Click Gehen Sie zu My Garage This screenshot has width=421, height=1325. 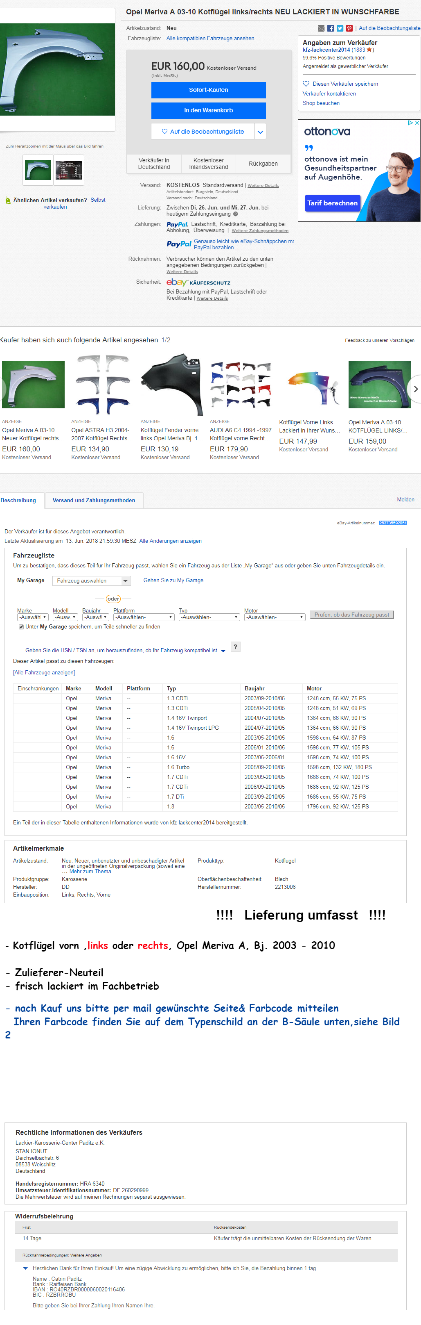tap(173, 581)
